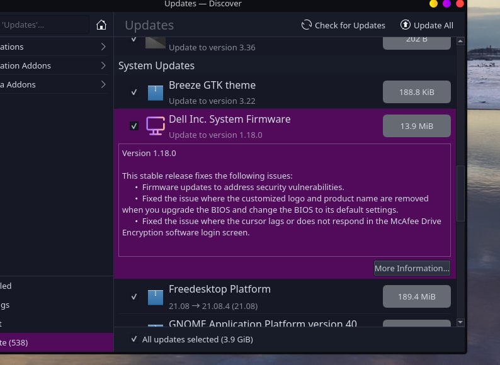This screenshot has height=365, width=500.
Task: Click the Update All upload arrow icon
Action: pos(406,25)
